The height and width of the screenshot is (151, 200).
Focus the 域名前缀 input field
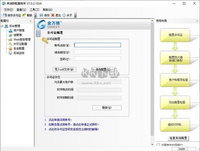97,52
